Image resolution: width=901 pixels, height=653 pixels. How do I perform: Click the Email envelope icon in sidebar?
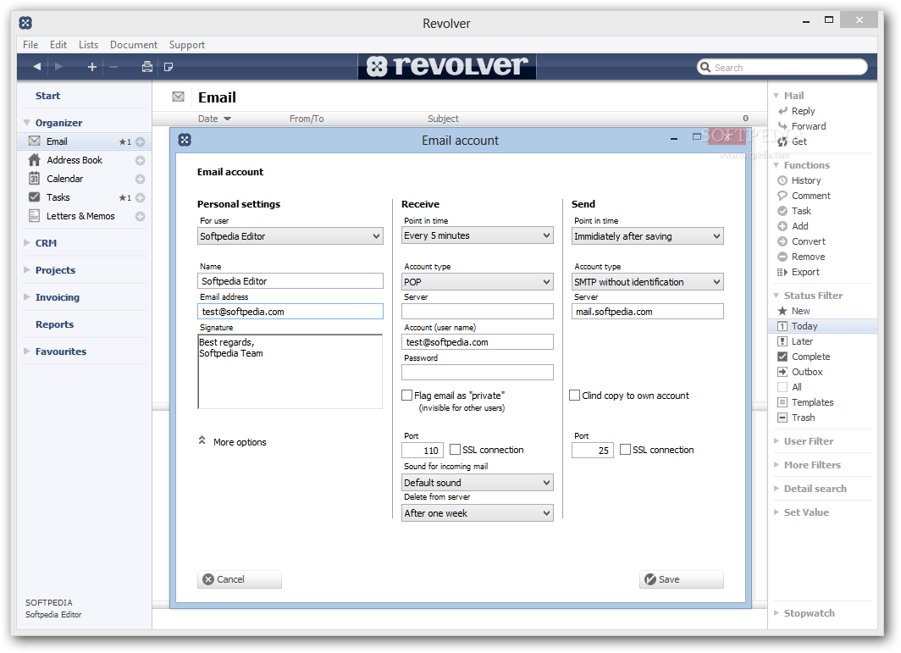tap(35, 141)
